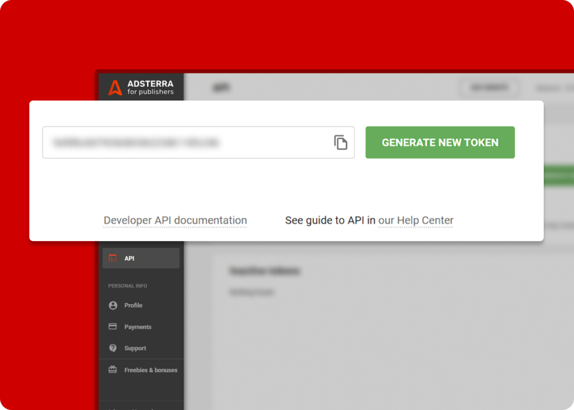The width and height of the screenshot is (574, 410).
Task: Select the API text label in sidebar
Action: click(x=129, y=259)
